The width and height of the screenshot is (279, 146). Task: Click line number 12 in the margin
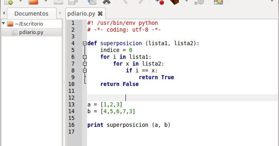tap(71, 98)
